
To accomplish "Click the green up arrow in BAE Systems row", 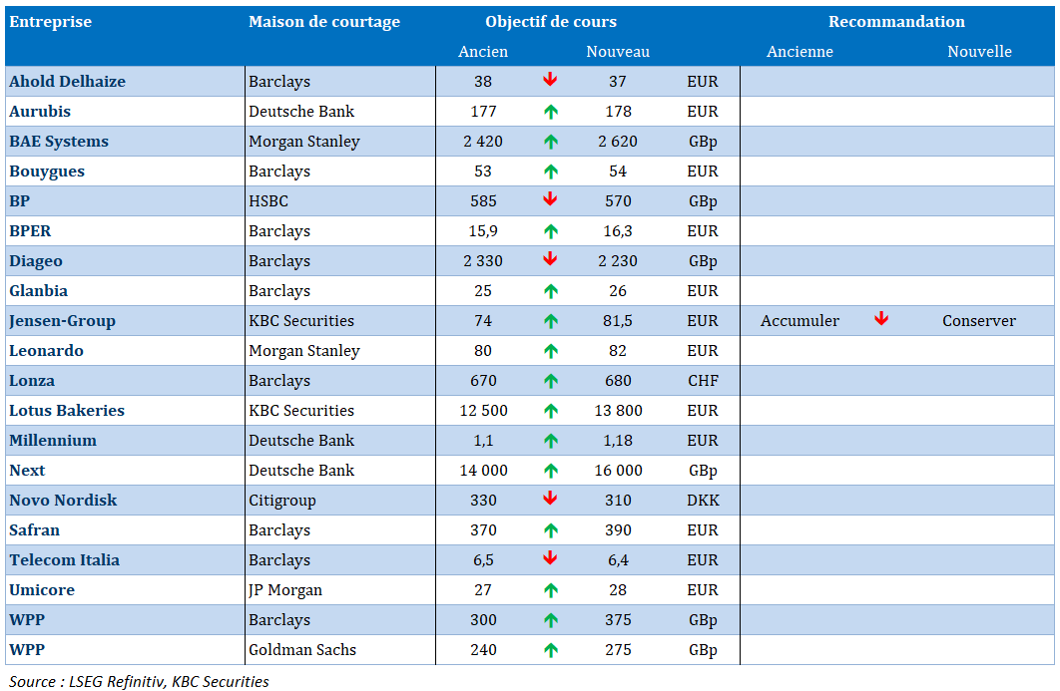I will tap(551, 142).
